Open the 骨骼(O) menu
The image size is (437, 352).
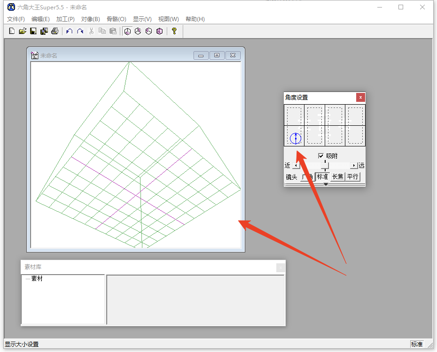pos(116,19)
